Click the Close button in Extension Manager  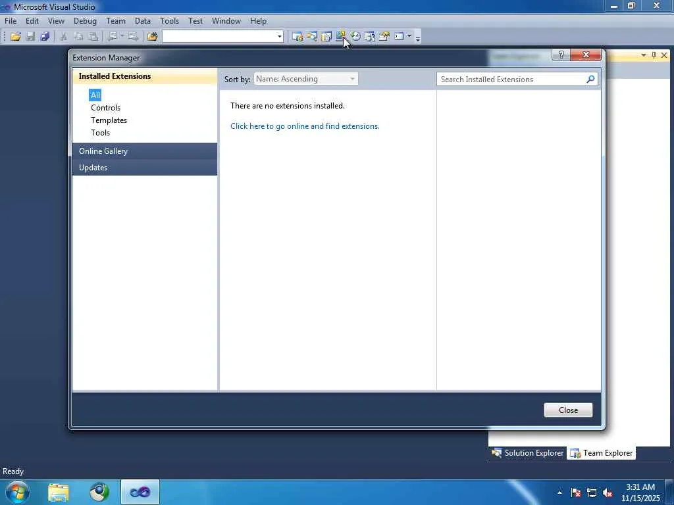[x=568, y=410]
